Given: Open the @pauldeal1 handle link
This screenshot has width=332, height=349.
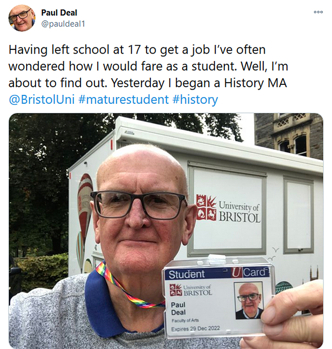Looking at the screenshot, I should click(63, 24).
